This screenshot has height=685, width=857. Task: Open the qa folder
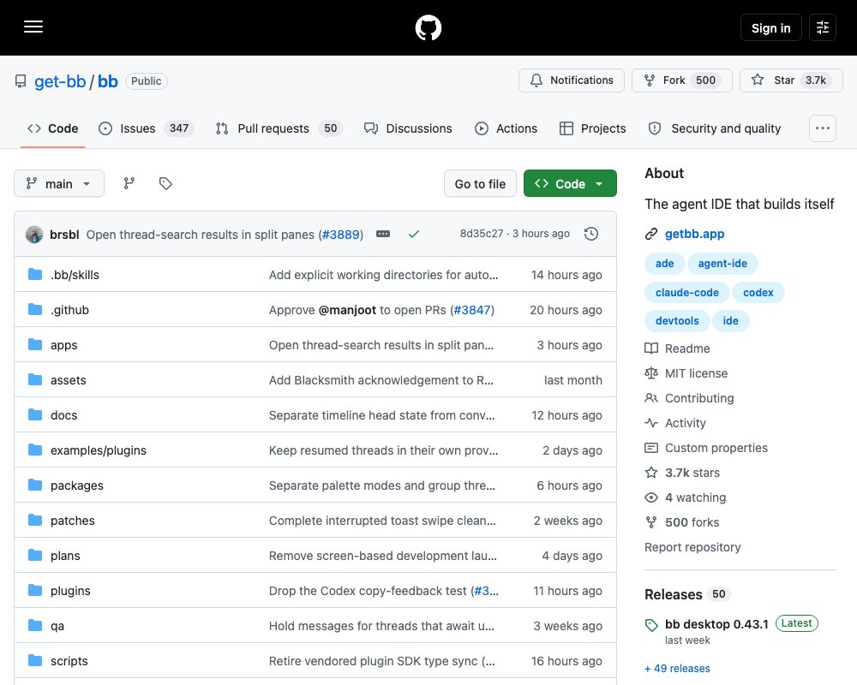[57, 626]
